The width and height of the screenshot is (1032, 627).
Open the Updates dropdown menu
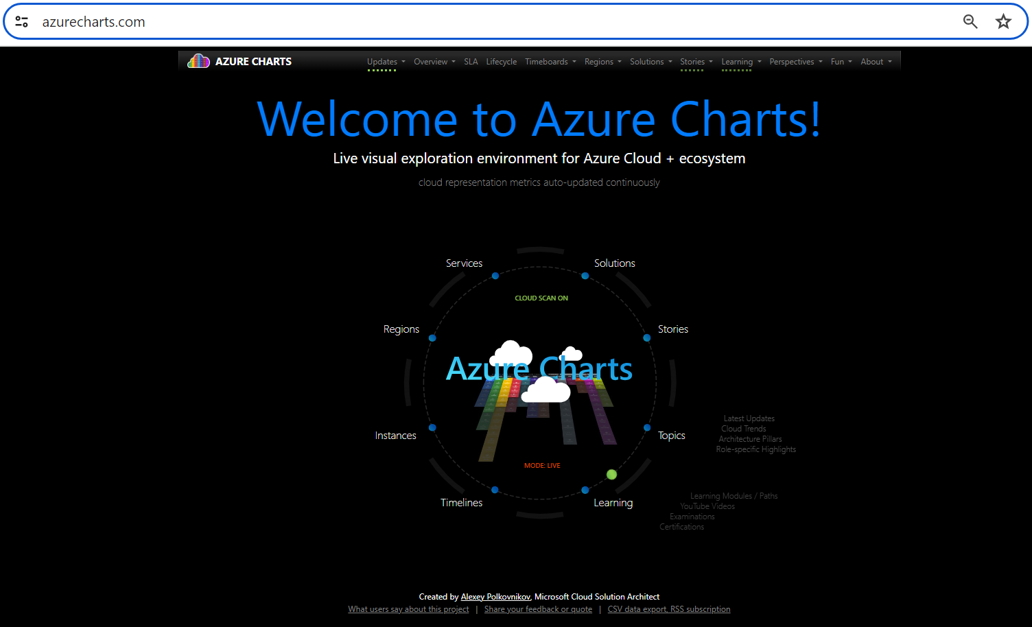(382, 61)
